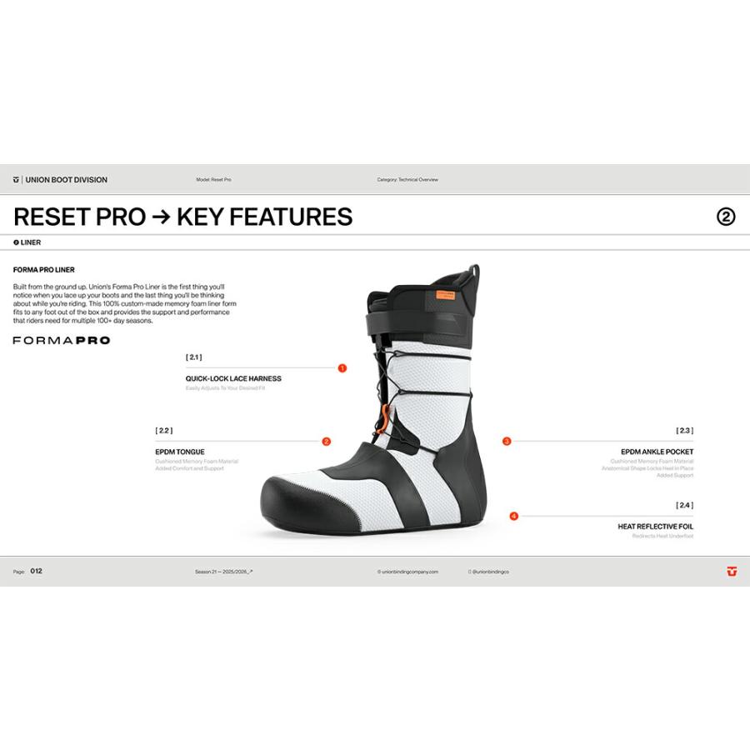Click the orange lace lock on boot
Image resolution: width=750 pixels, height=750 pixels.
pos(383,419)
